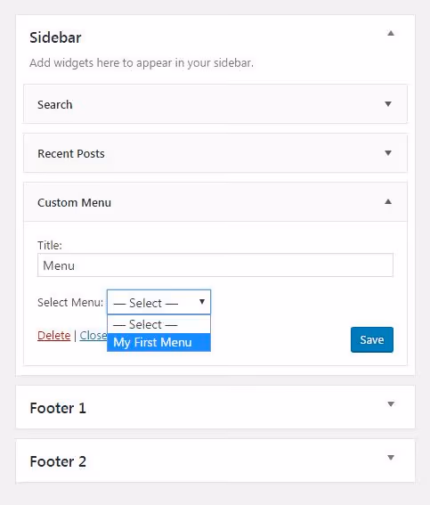Collapse the Custom Menu widget arrow
The image size is (430, 505).
click(x=388, y=202)
